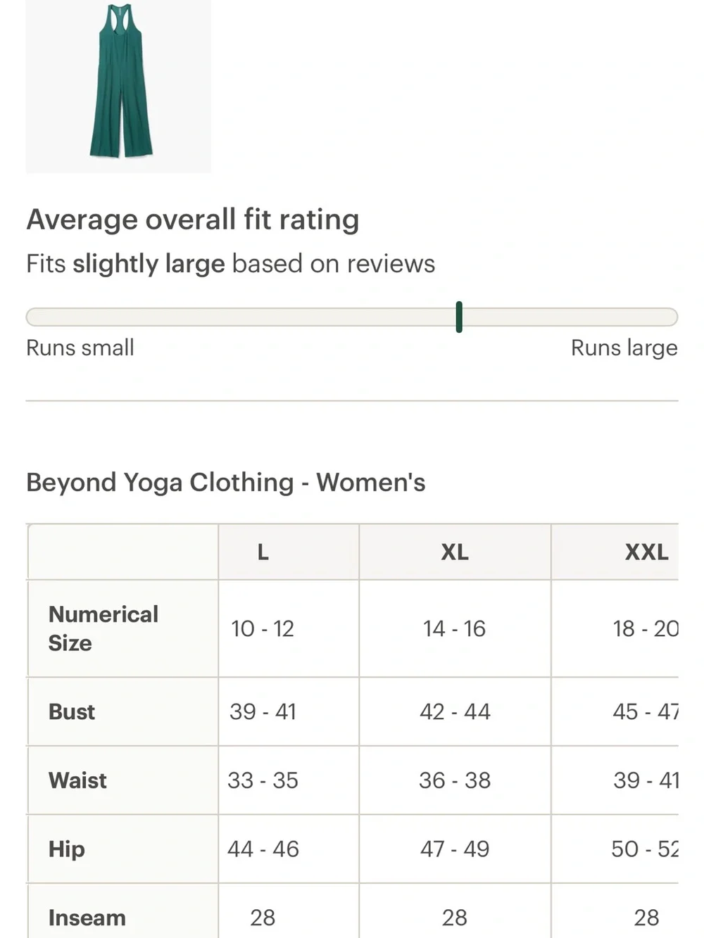Screen dimensions: 704x938
Task: Click the Numerical Size row label
Action: click(x=103, y=628)
